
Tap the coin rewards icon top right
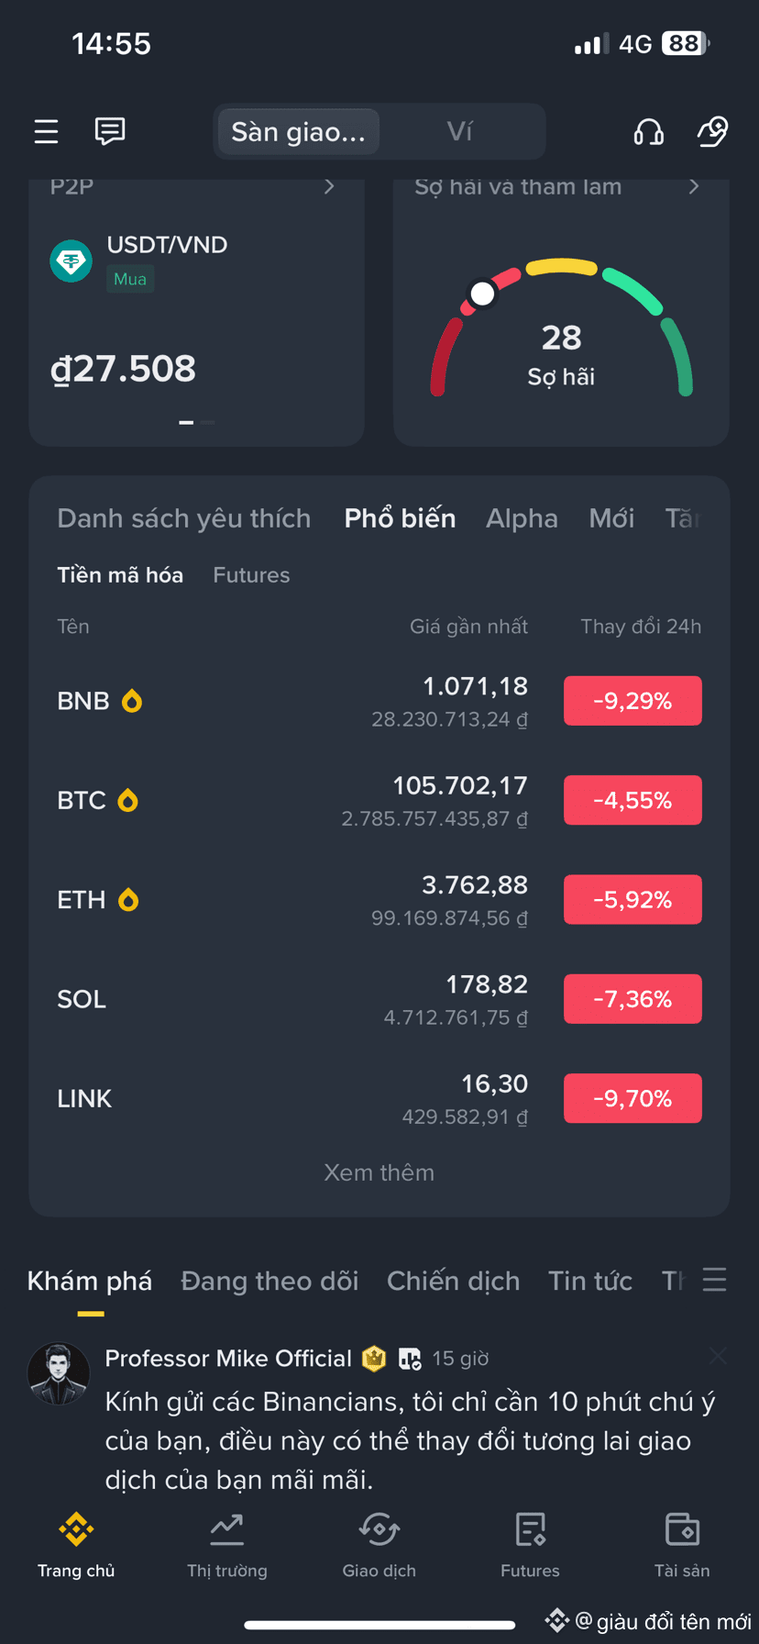(712, 131)
